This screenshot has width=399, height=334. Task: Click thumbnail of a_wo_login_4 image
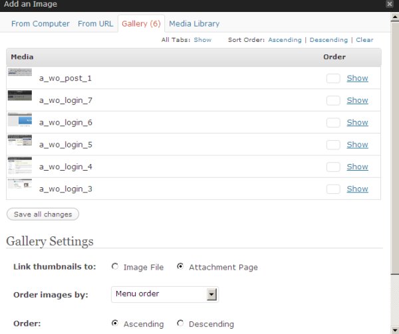click(x=19, y=164)
